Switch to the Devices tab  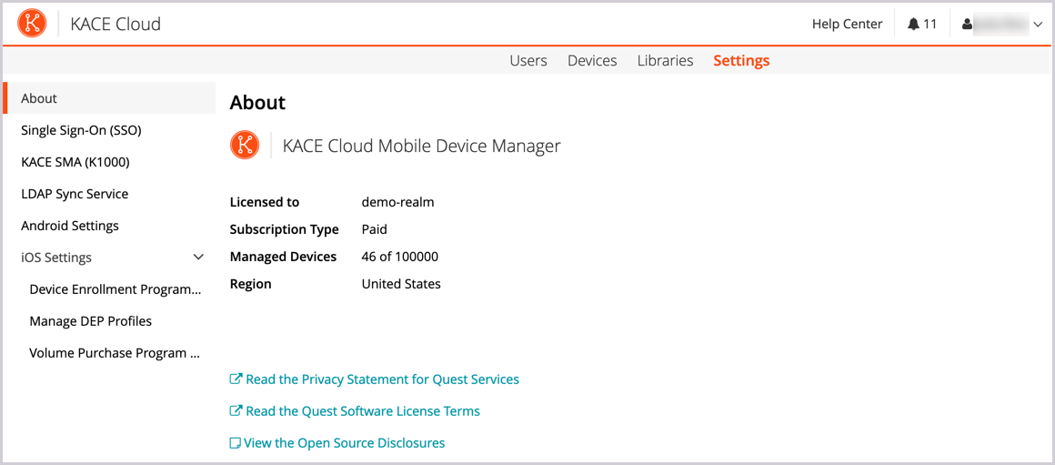click(x=592, y=61)
